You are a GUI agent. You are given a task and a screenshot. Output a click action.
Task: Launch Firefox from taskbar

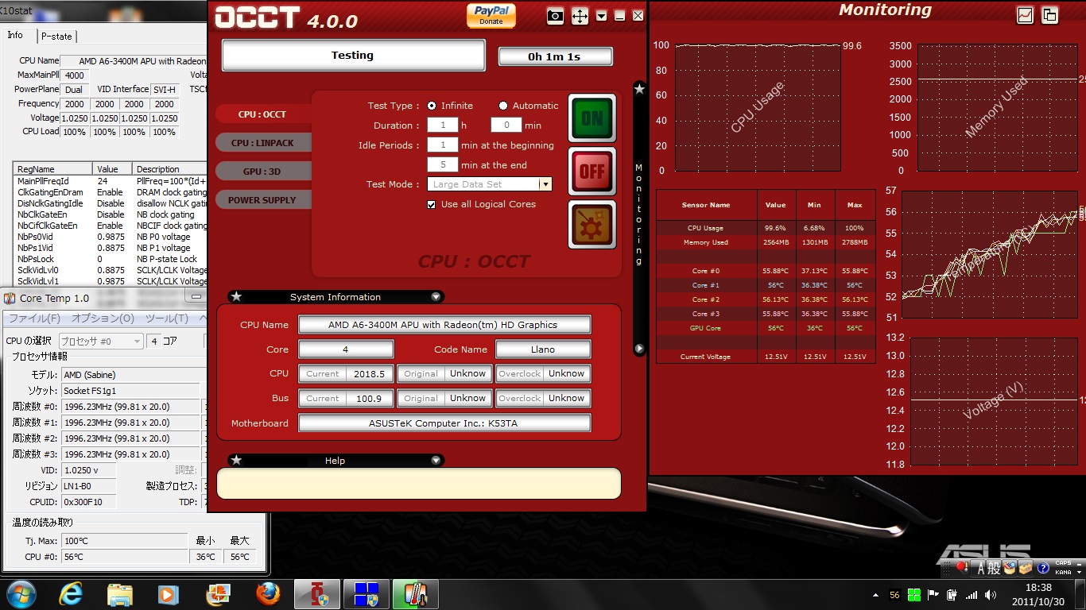click(x=268, y=594)
